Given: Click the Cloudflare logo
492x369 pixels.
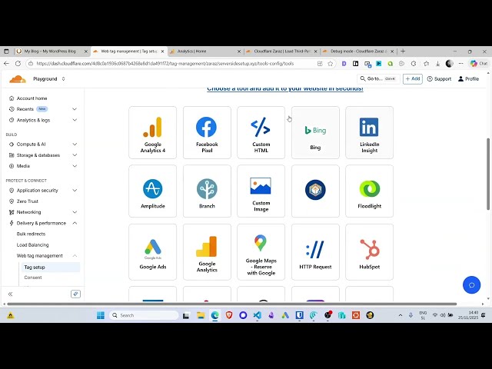Looking at the screenshot, I should click(18, 79).
